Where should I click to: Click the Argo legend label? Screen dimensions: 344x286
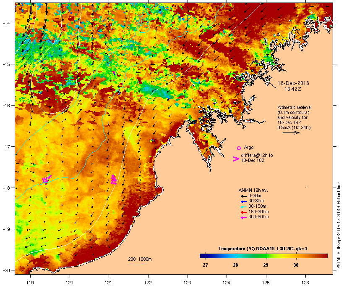[249, 147]
